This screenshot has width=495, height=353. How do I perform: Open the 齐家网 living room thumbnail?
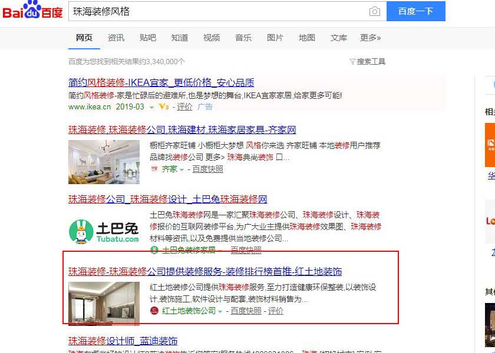pyautogui.click(x=104, y=162)
